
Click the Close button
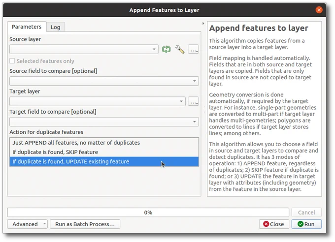(x=274, y=224)
